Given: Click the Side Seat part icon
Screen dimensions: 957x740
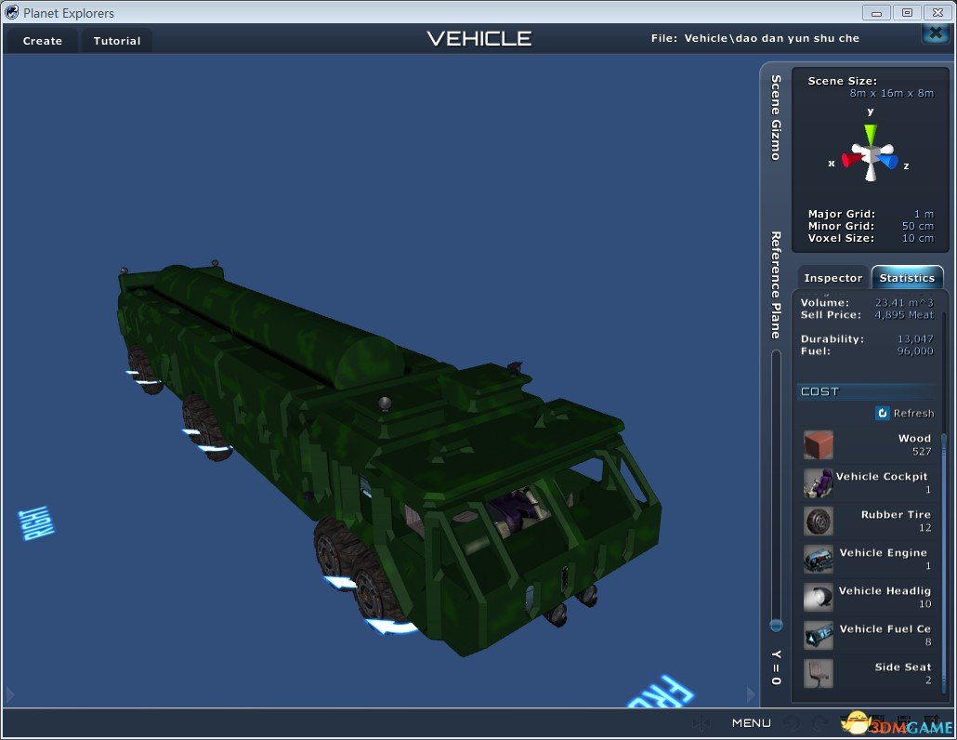Looking at the screenshot, I should (819, 673).
